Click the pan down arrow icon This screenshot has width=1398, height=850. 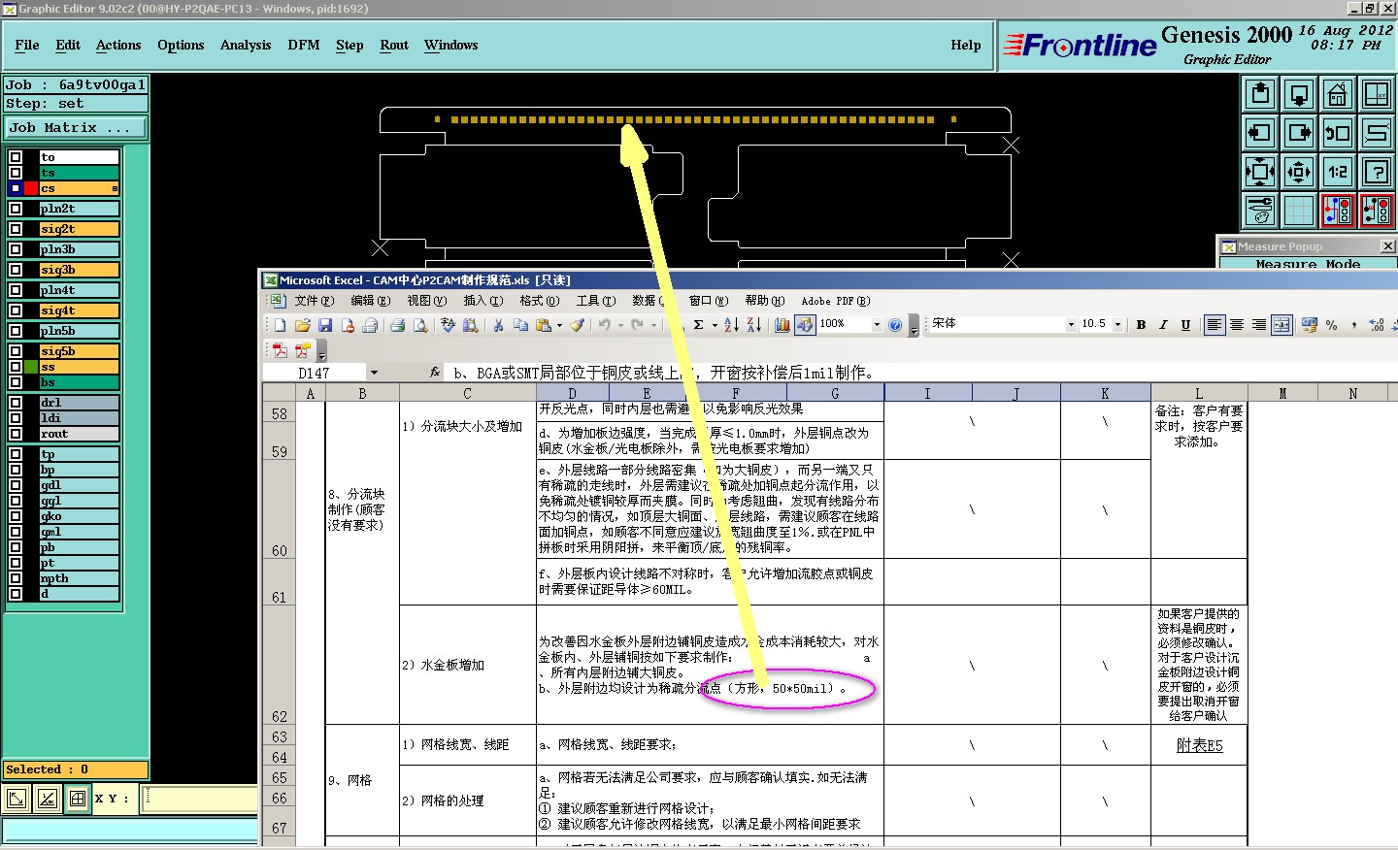[x=1299, y=94]
